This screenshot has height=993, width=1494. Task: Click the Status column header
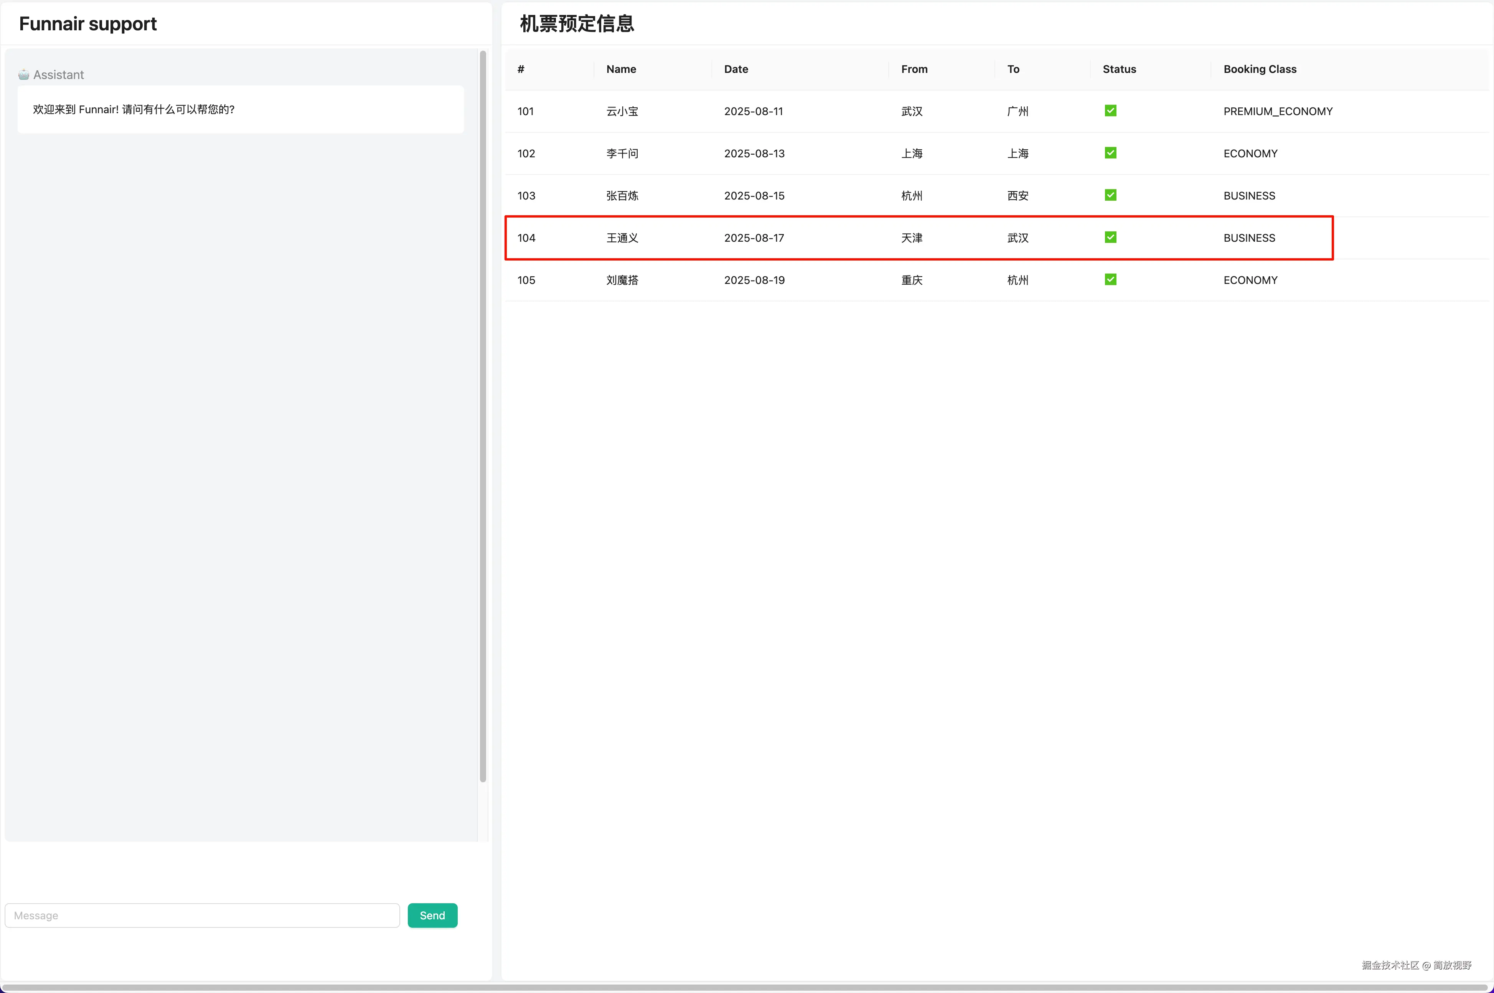point(1119,69)
